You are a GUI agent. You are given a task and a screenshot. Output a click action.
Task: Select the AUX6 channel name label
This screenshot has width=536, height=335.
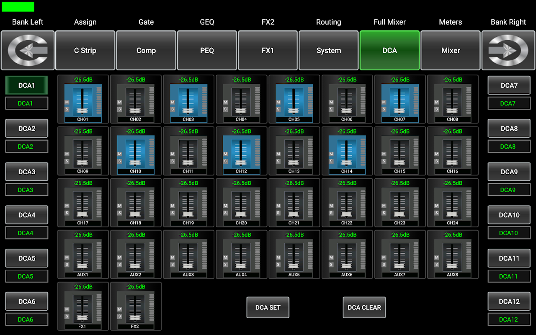(x=347, y=275)
